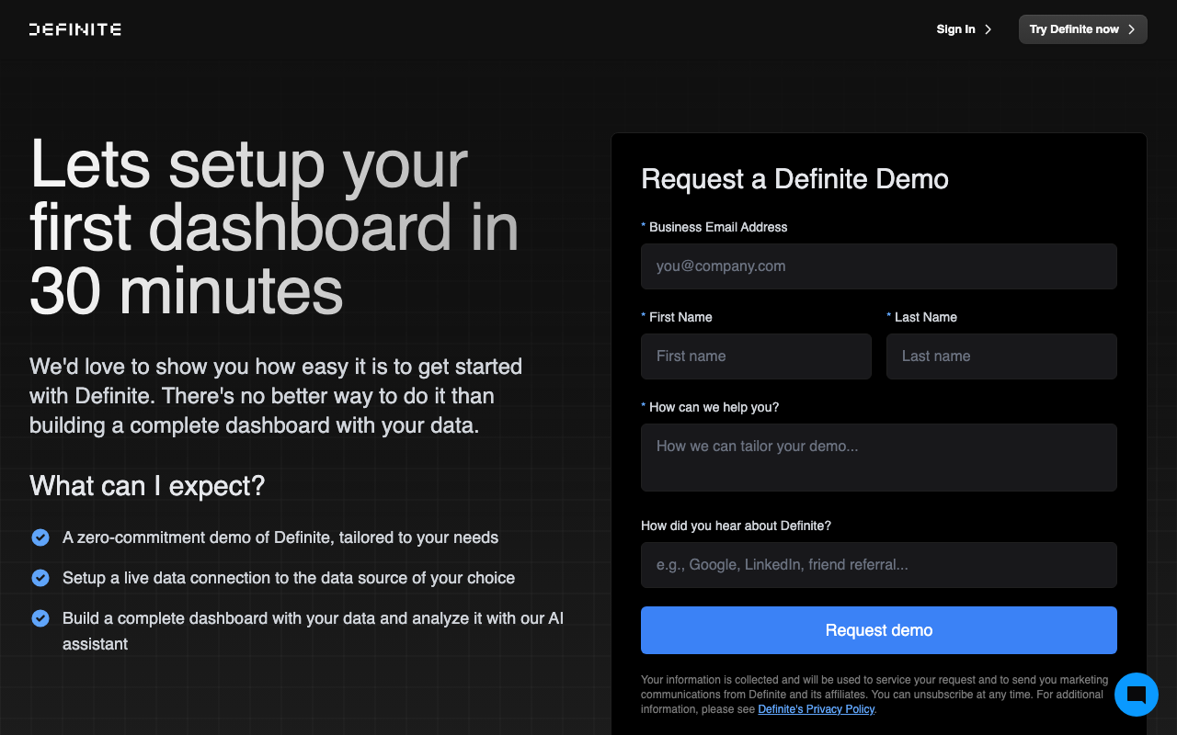Click the text A zero-commitment demo of Definite
The image size is (1177, 735).
[x=280, y=537]
